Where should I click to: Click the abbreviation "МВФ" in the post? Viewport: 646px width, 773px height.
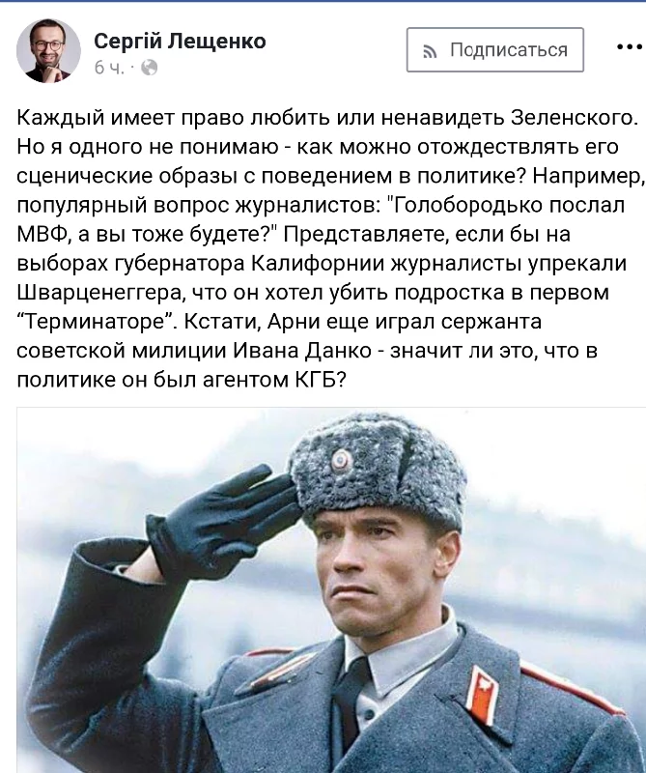tap(42, 234)
